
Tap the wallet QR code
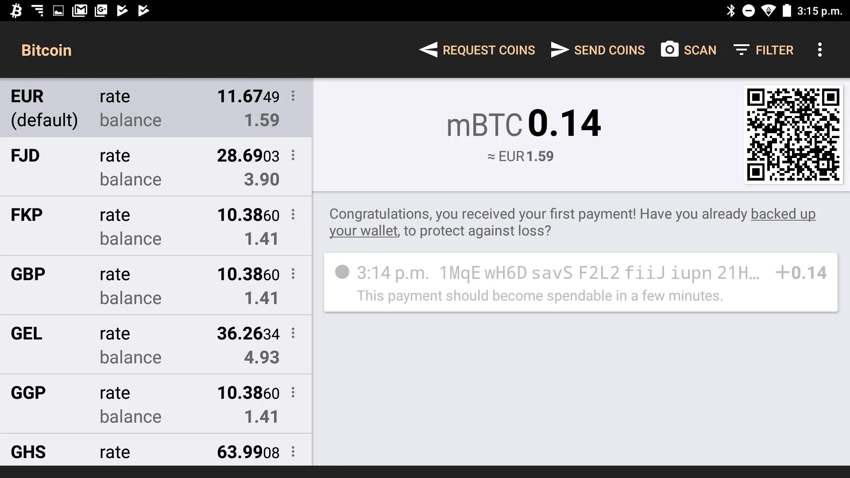pyautogui.click(x=793, y=135)
